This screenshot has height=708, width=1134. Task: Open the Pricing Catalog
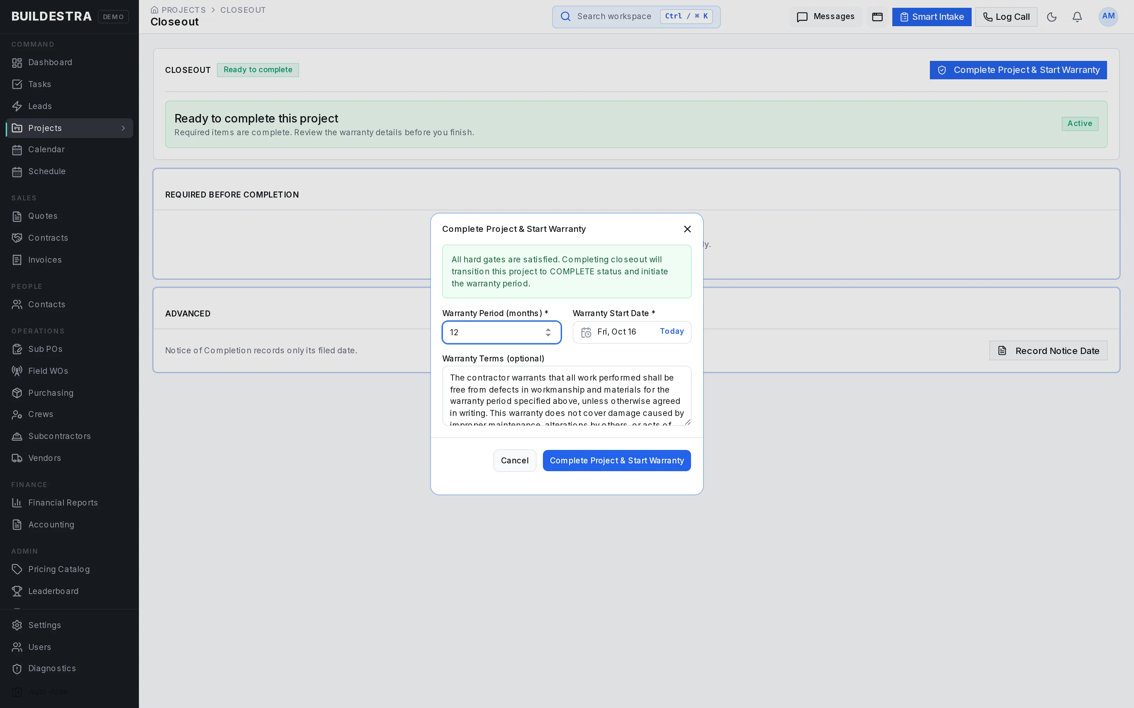click(x=69, y=569)
